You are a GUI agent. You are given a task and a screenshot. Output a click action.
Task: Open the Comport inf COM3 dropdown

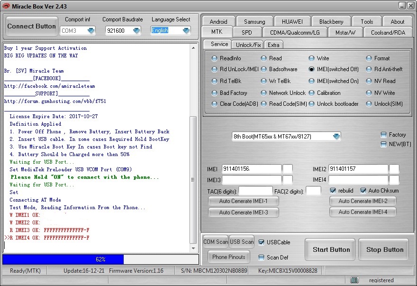91,31
